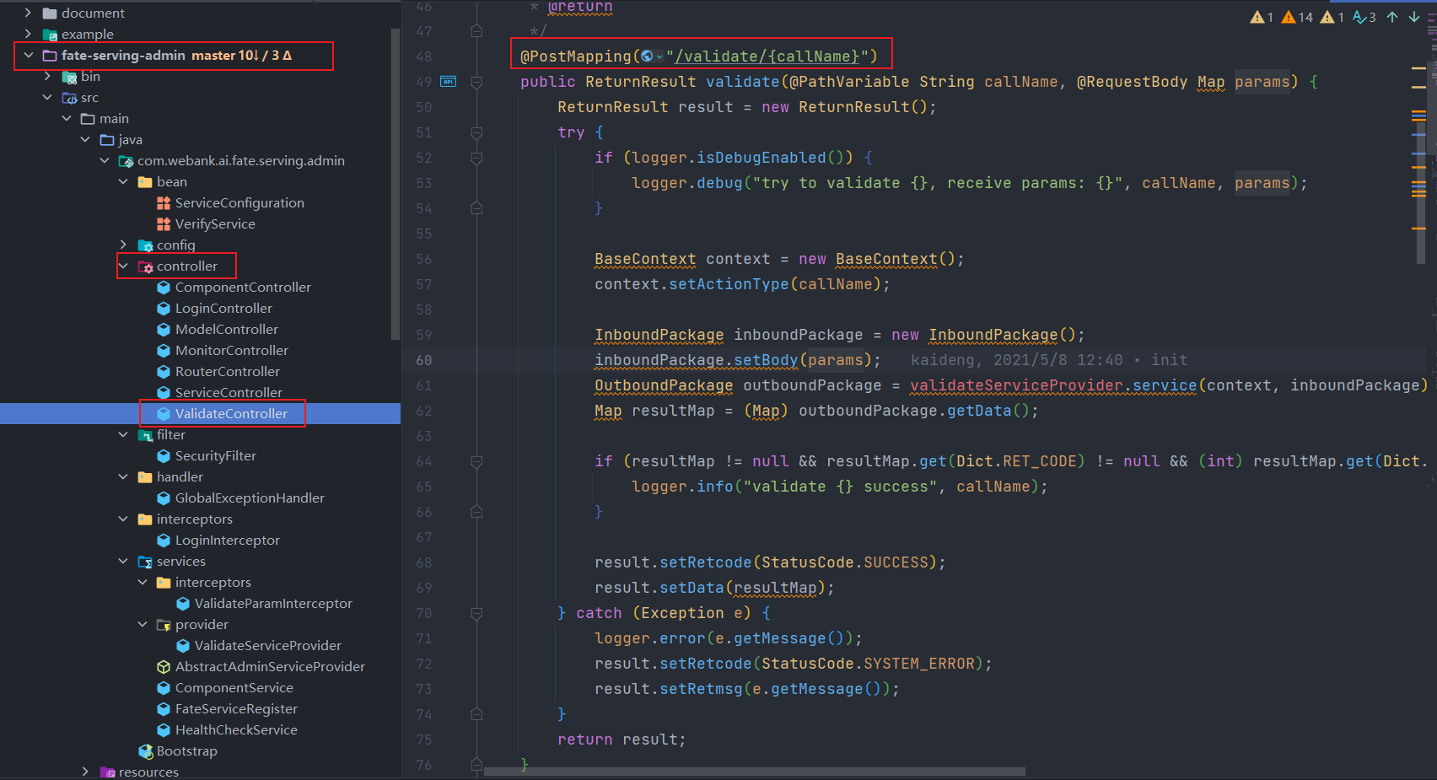The image size is (1437, 780).
Task: Open MonitorController file
Action: [231, 351]
